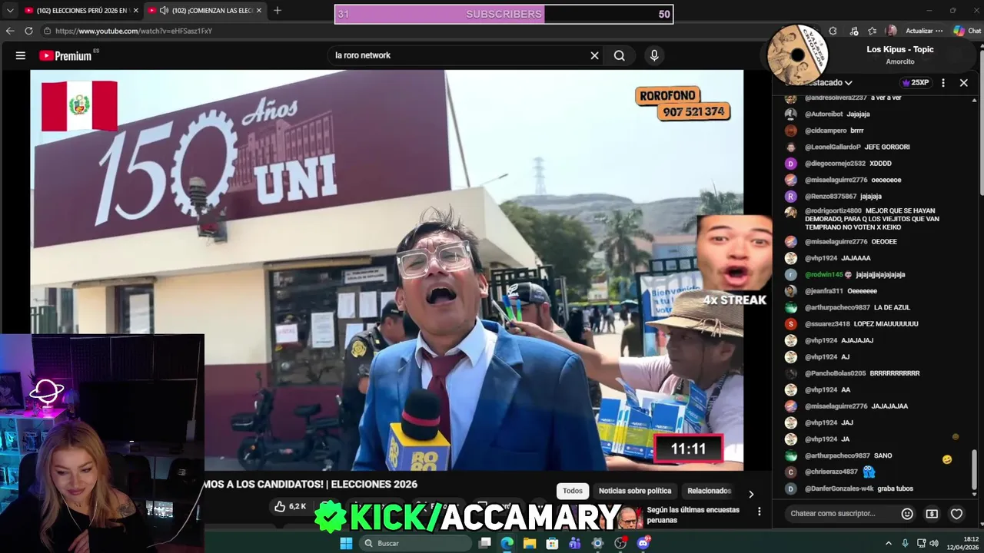984x553 pixels.
Task: Close the live chat panel
Action: tap(963, 82)
